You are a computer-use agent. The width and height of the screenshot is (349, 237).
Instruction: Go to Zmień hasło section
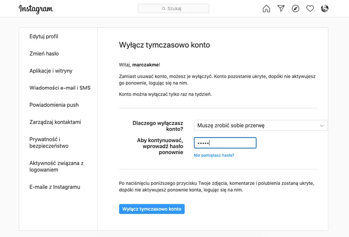[44, 54]
